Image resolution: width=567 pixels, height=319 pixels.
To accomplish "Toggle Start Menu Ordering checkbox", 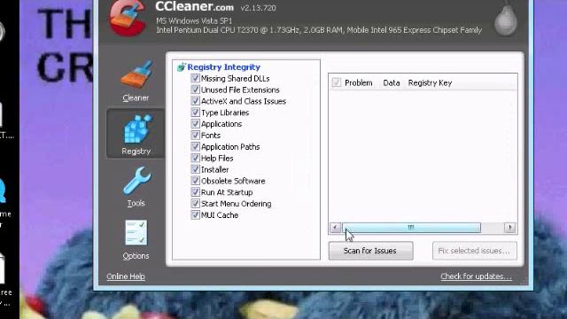I will tap(195, 204).
